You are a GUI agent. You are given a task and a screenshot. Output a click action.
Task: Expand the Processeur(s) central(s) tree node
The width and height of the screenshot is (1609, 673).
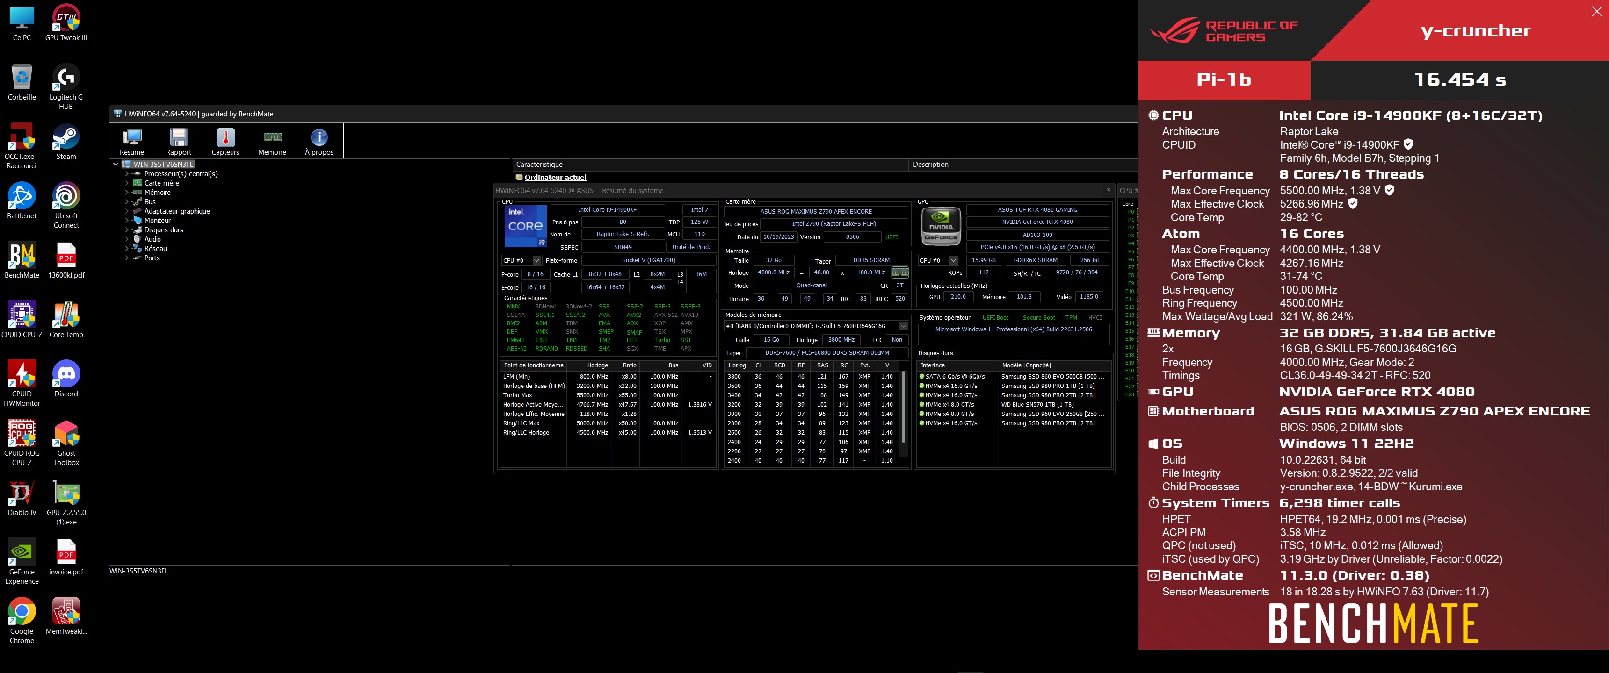127,173
